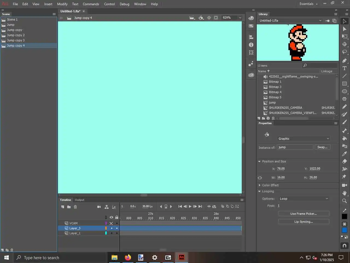This screenshot has width=350, height=263.
Task: Select the Line tool
Action: (x=345, y=76)
